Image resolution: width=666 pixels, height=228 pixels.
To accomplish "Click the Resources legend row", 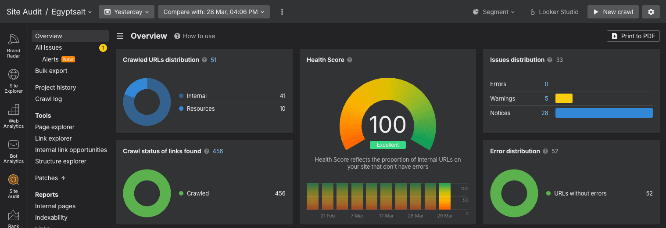I will pos(232,109).
